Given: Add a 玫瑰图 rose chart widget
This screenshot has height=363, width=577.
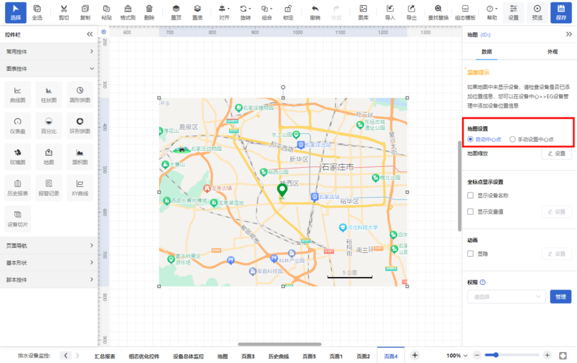Looking at the screenshot, I should click(18, 157).
